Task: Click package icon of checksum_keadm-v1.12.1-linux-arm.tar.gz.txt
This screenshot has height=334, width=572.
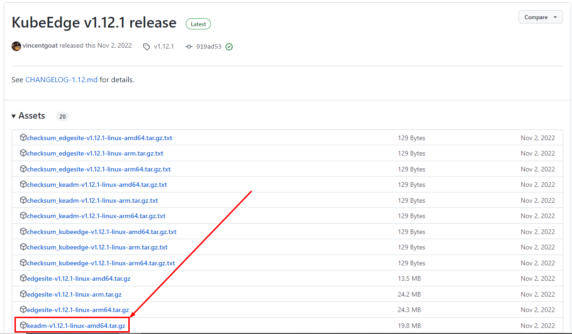Action: tap(23, 200)
